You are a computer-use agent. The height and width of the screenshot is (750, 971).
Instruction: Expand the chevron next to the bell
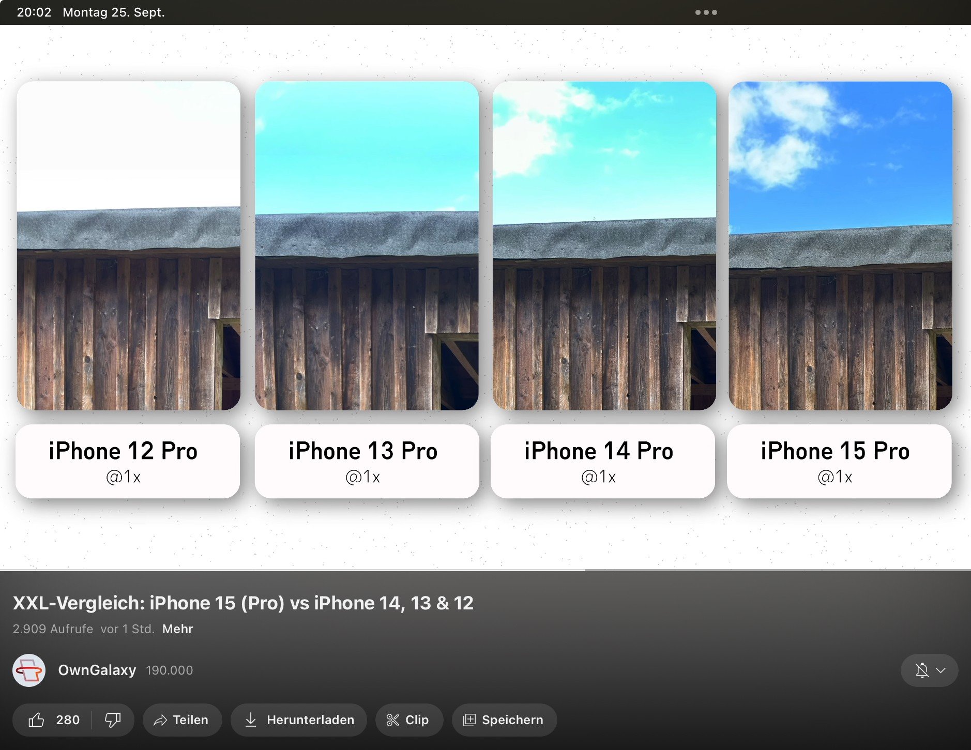pos(941,670)
